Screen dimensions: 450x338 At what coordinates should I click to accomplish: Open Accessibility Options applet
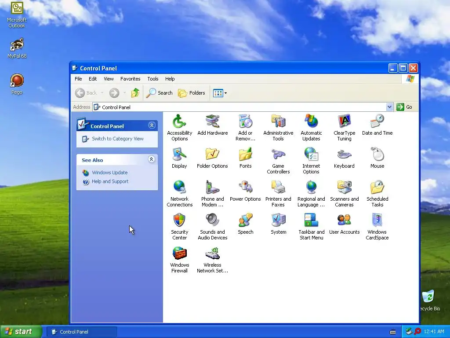click(x=179, y=121)
